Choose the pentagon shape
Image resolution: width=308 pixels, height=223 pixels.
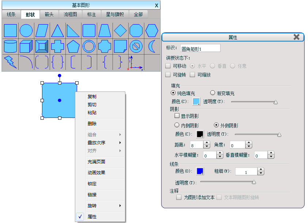pos(73,47)
